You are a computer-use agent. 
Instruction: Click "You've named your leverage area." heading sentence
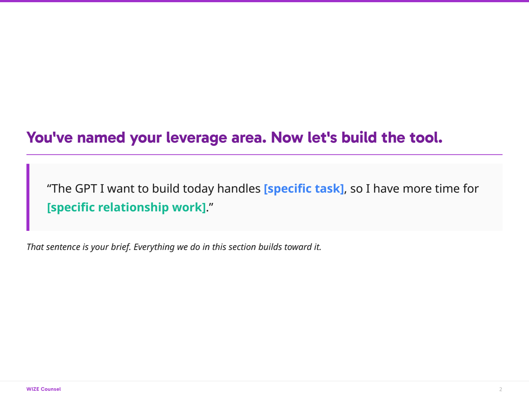[146, 138]
